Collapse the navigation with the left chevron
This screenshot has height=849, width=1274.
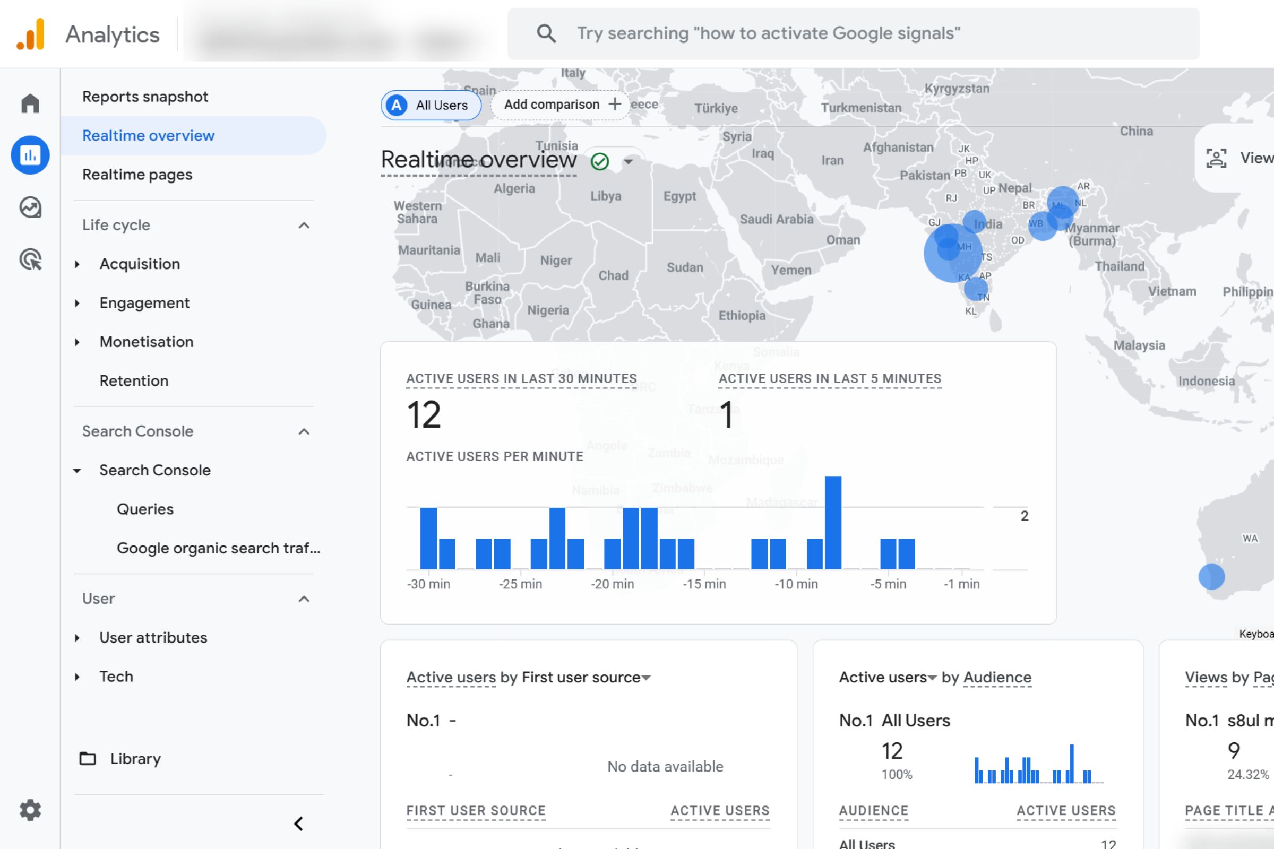click(298, 824)
